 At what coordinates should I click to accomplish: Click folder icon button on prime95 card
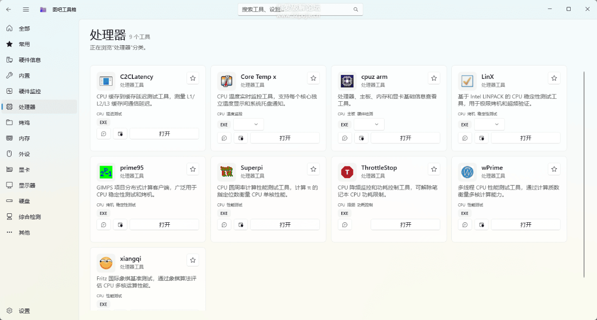tap(120, 224)
